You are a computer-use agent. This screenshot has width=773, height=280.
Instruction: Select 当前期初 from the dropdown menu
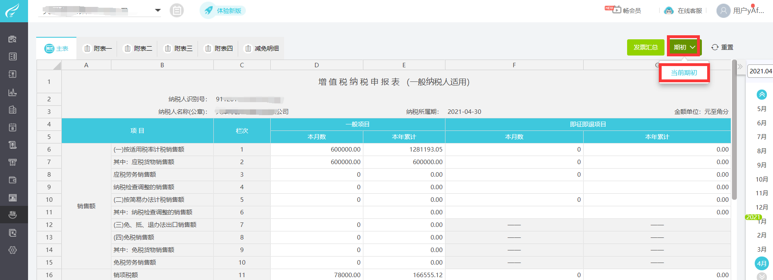point(684,73)
